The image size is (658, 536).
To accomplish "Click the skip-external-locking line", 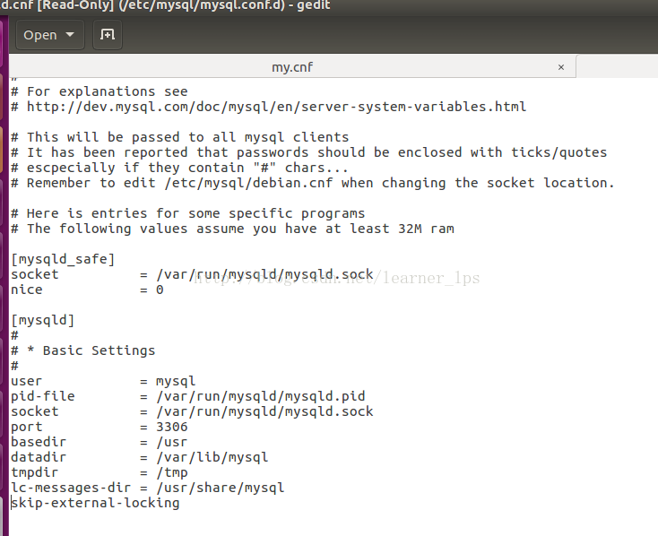I will pos(95,503).
